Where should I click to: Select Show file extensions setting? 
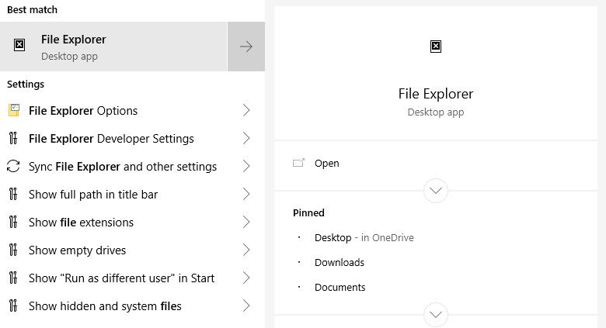click(132, 222)
